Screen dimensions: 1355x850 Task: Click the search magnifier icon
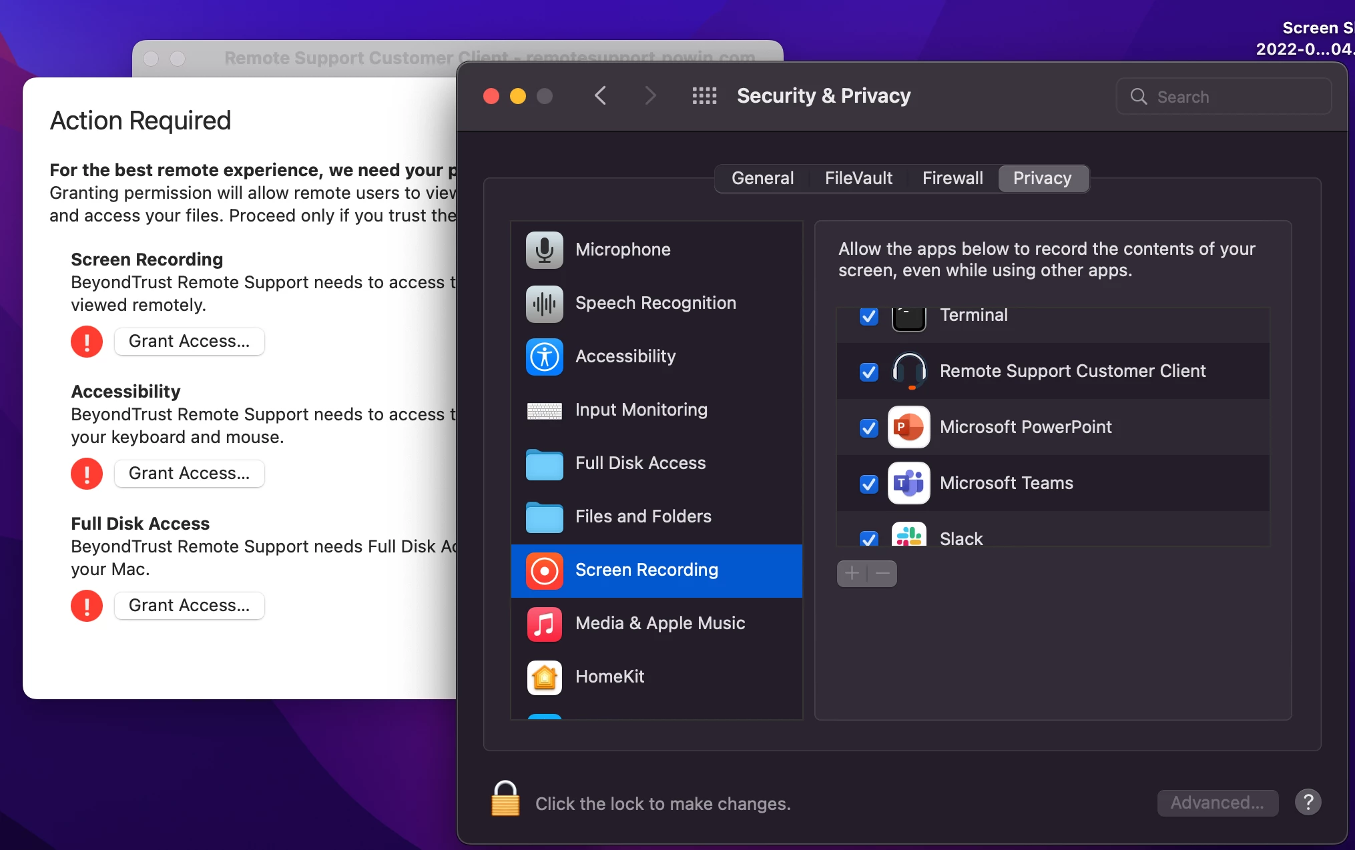1139,97
